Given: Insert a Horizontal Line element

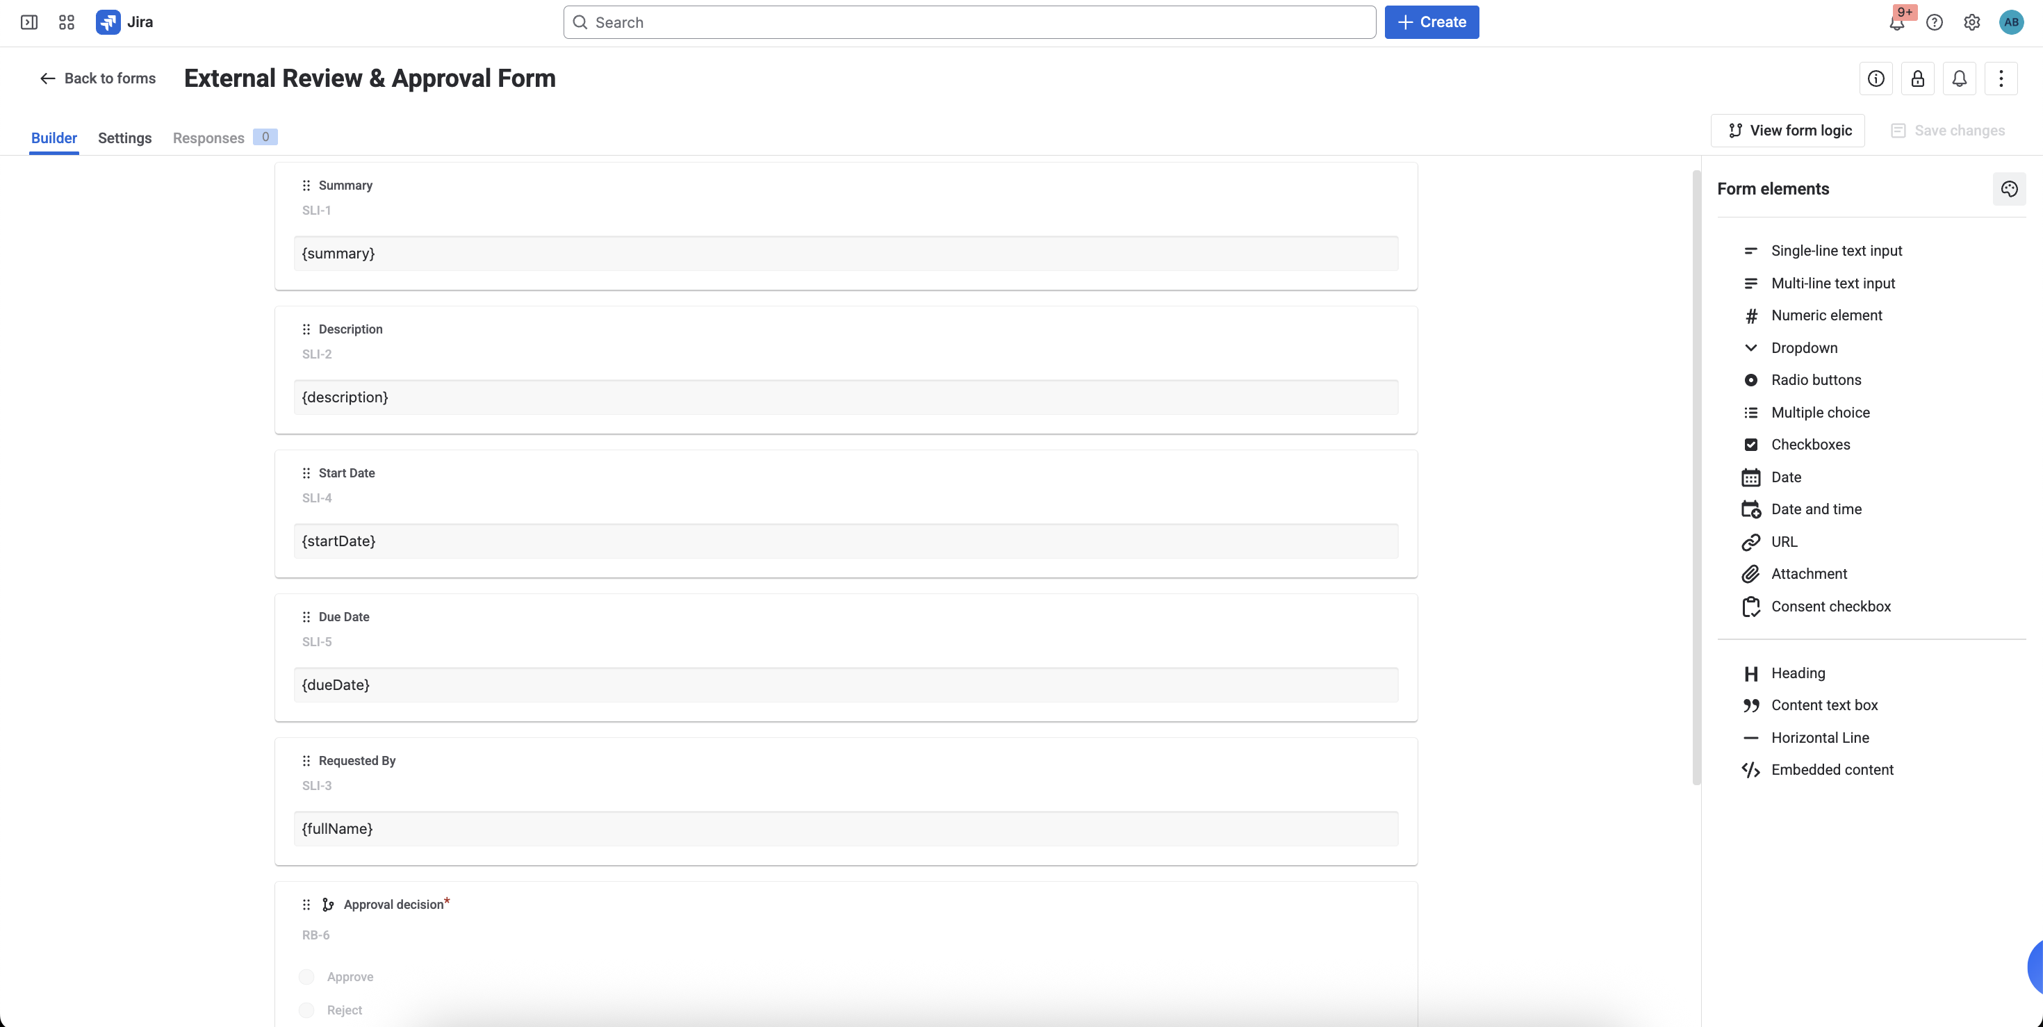Looking at the screenshot, I should (1819, 737).
